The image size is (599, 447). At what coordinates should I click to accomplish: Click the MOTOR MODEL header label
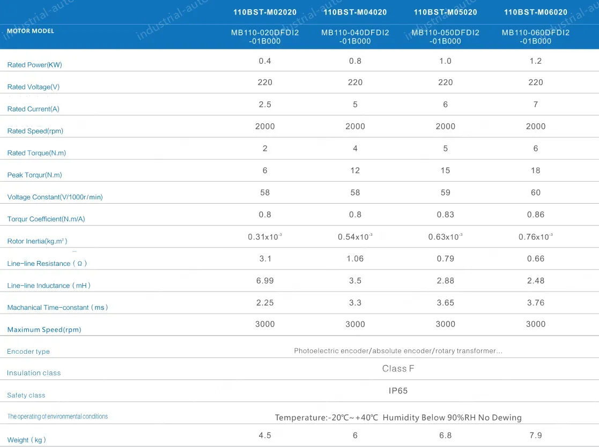31,31
